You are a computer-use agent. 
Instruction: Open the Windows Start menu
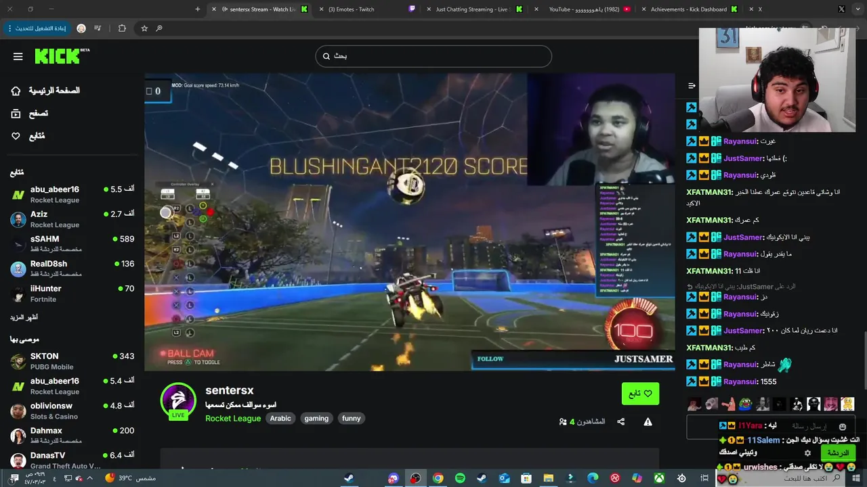858,478
